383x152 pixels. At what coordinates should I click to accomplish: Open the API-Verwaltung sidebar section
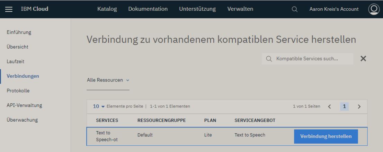[24, 105]
